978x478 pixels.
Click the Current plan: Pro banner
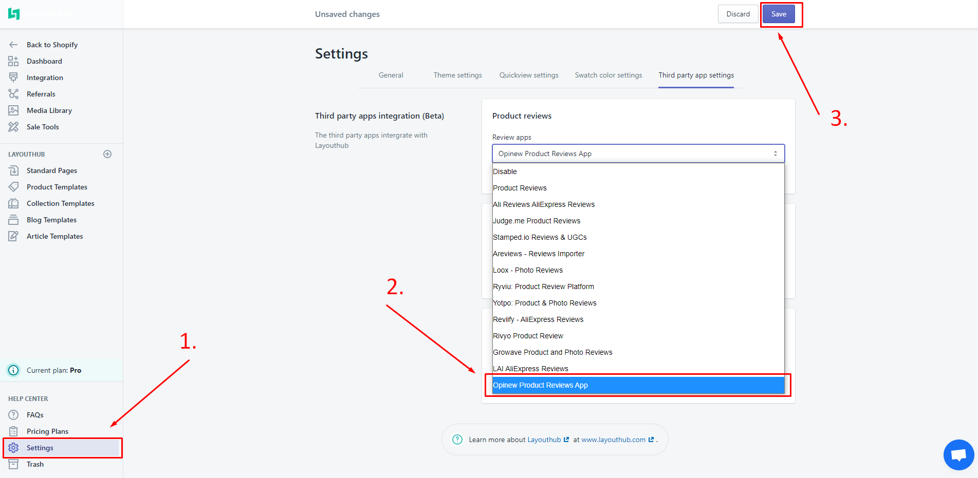(62, 370)
